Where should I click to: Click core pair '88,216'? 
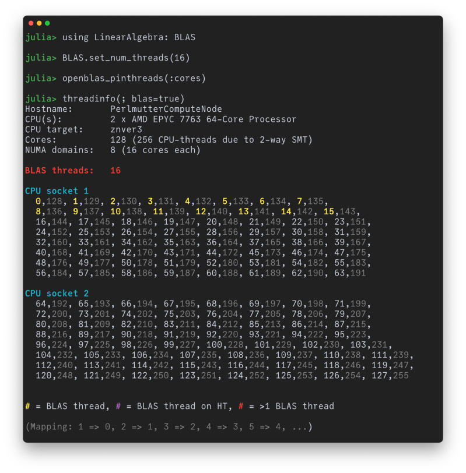(x=51, y=334)
